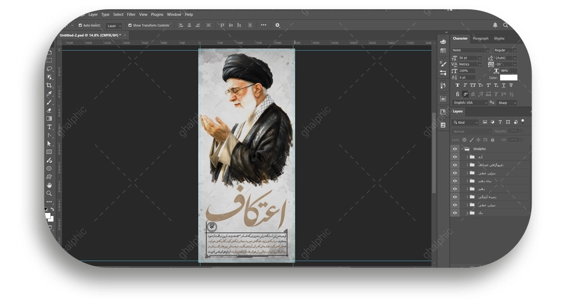Viewport: 584px width, 306px height.
Task: Open options bar gear settings
Action: point(277,25)
